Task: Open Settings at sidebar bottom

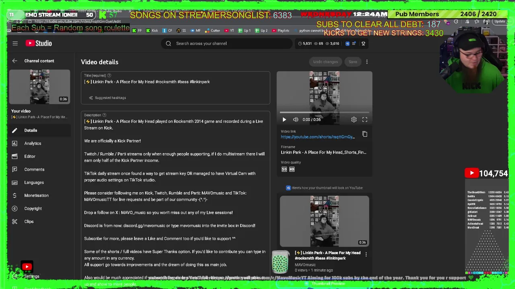Action: (31, 277)
